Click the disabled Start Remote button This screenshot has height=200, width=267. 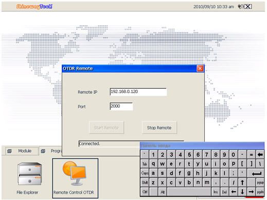pos(106,128)
